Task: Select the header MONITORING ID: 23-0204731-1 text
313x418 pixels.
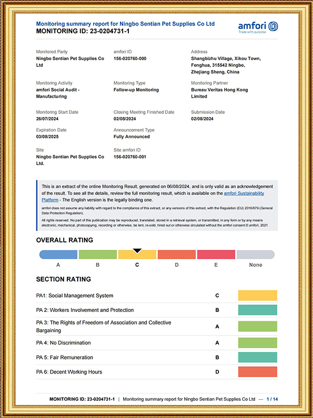Action: [x=83, y=31]
